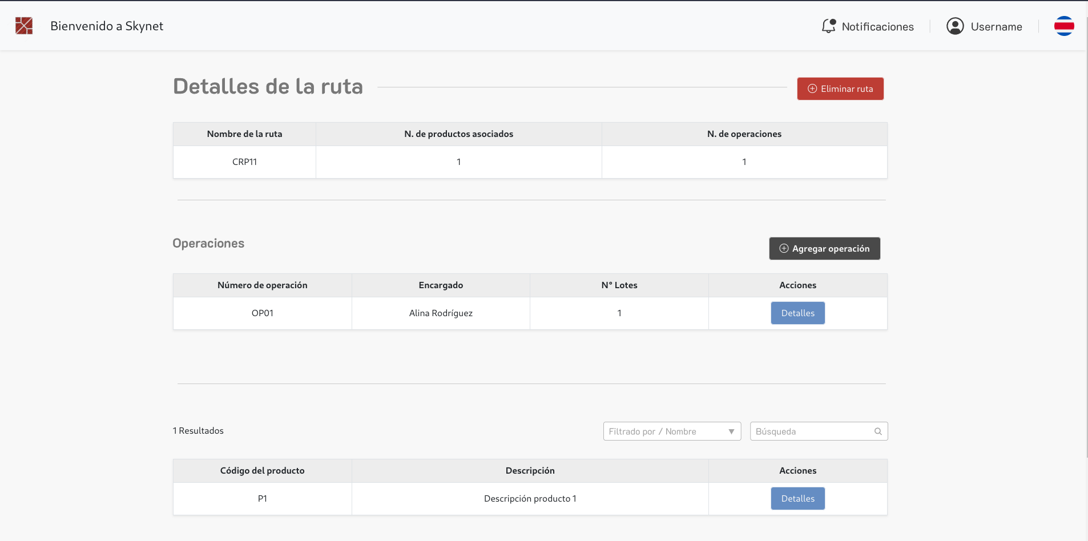Open the notifications bell icon
Viewport: 1088px width, 541px height.
pos(829,26)
